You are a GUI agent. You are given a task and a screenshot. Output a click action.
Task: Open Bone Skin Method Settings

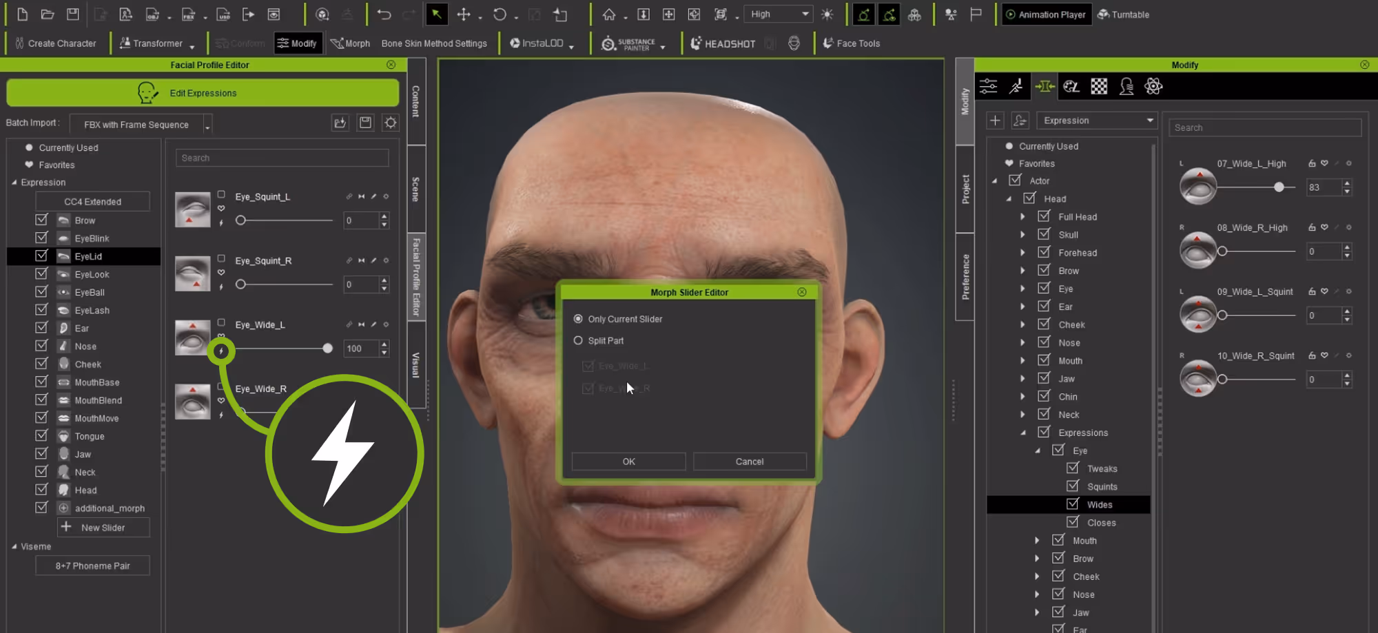point(434,43)
